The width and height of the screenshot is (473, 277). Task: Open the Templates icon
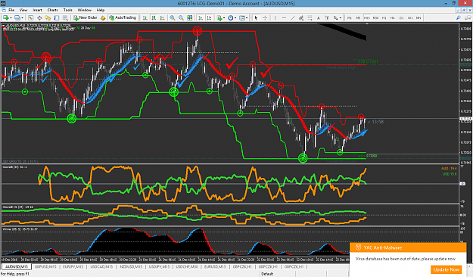(242, 18)
